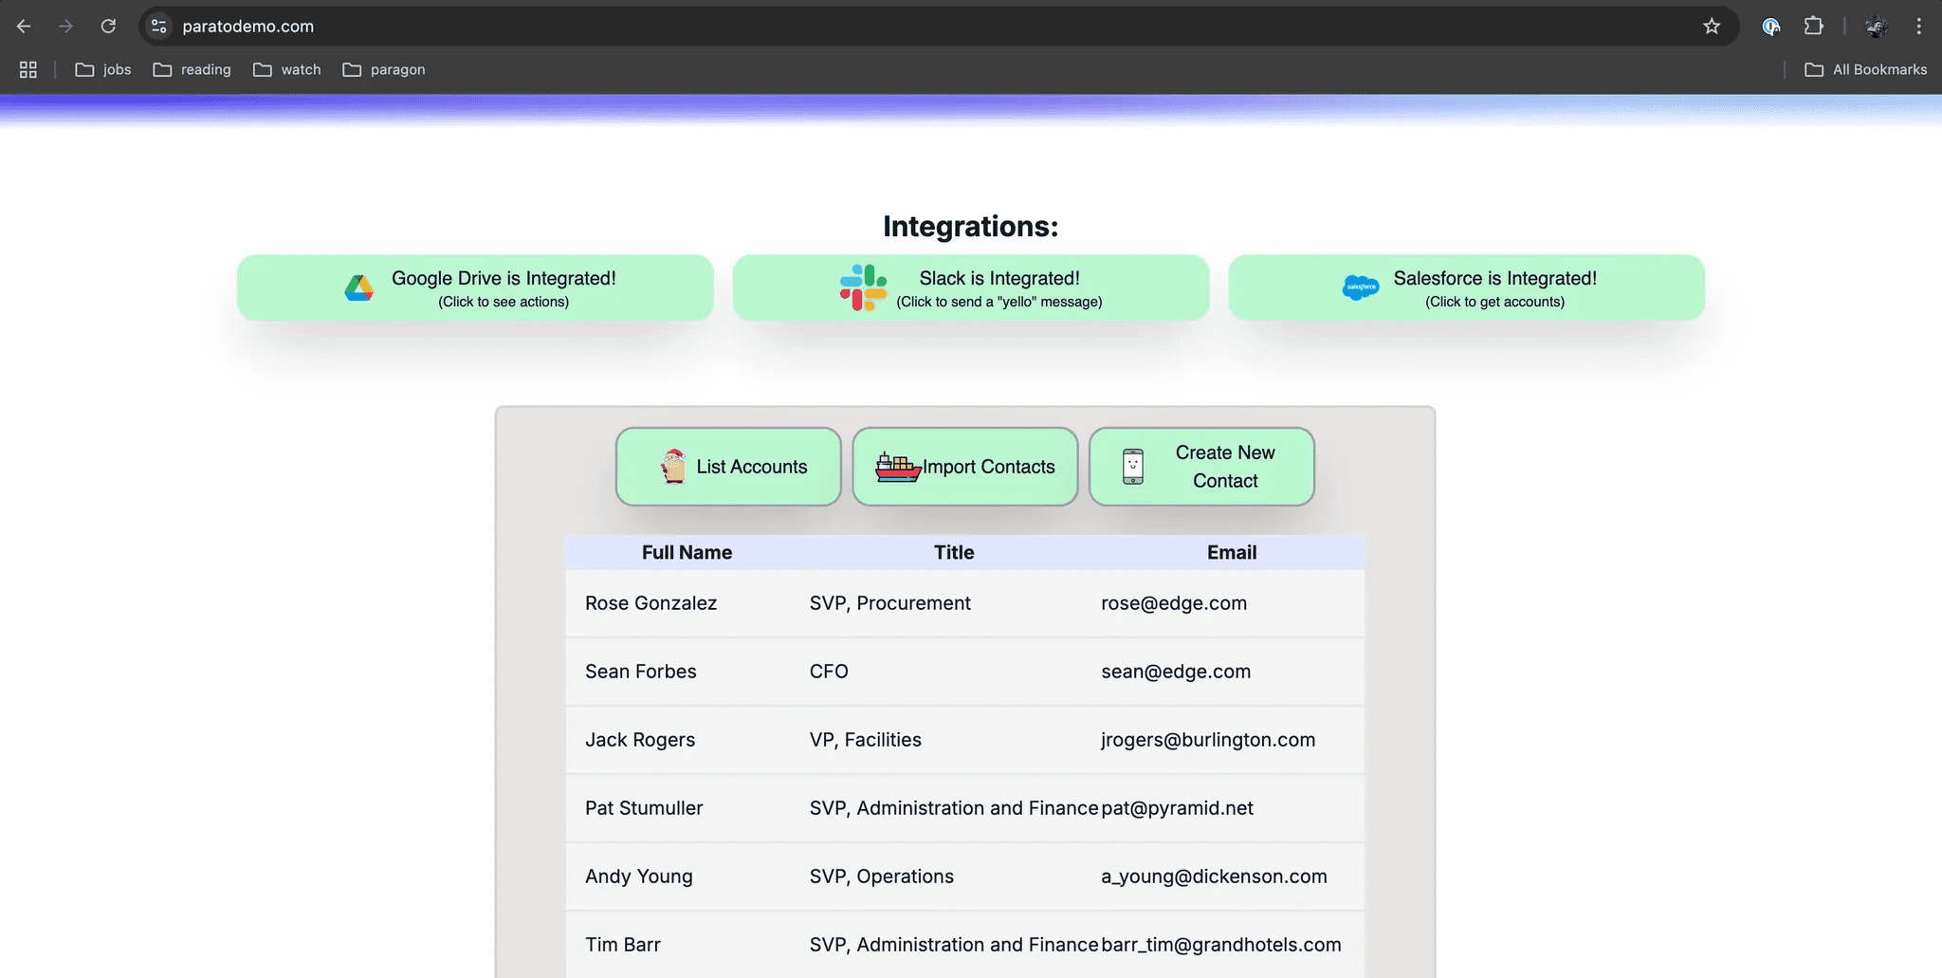This screenshot has width=1942, height=978.
Task: Click the password manager extension icon
Action: pyautogui.click(x=1770, y=27)
